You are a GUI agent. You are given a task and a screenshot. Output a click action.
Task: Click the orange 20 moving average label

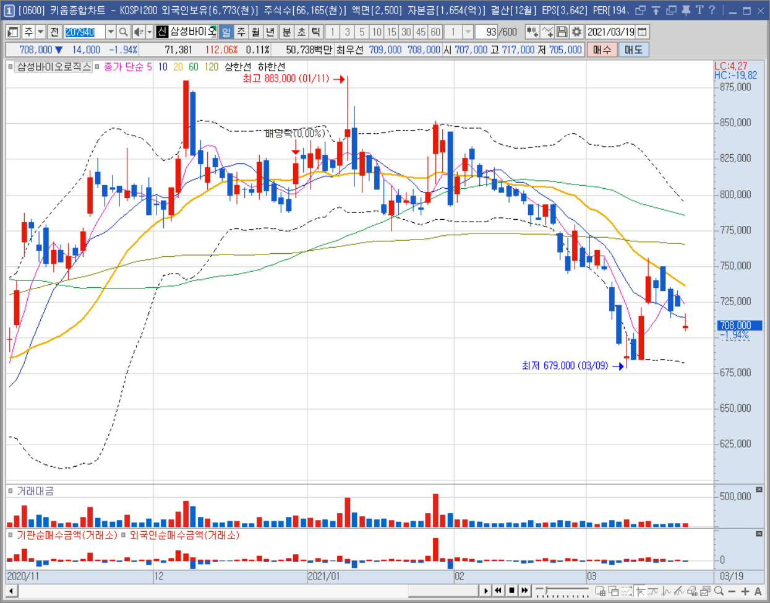point(178,66)
